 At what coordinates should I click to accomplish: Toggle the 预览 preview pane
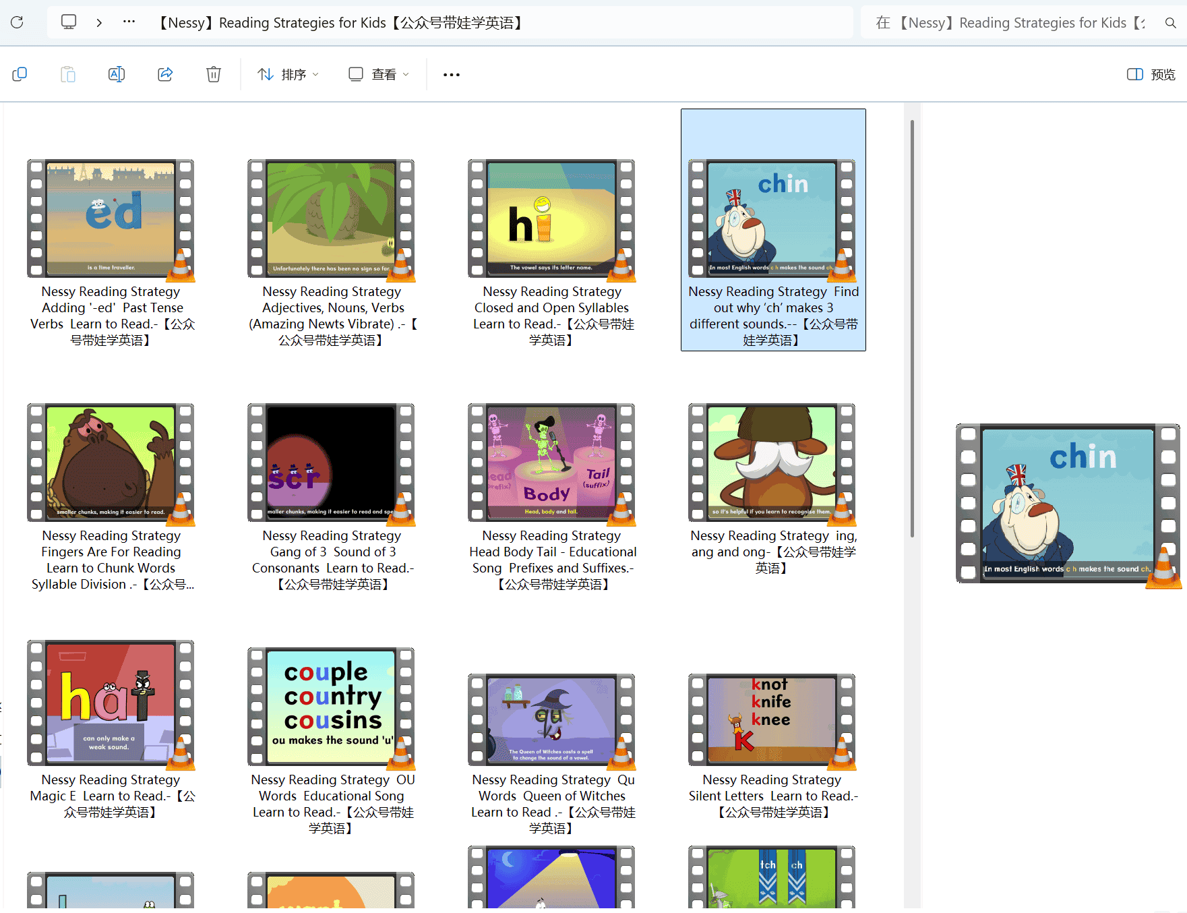tap(1151, 74)
